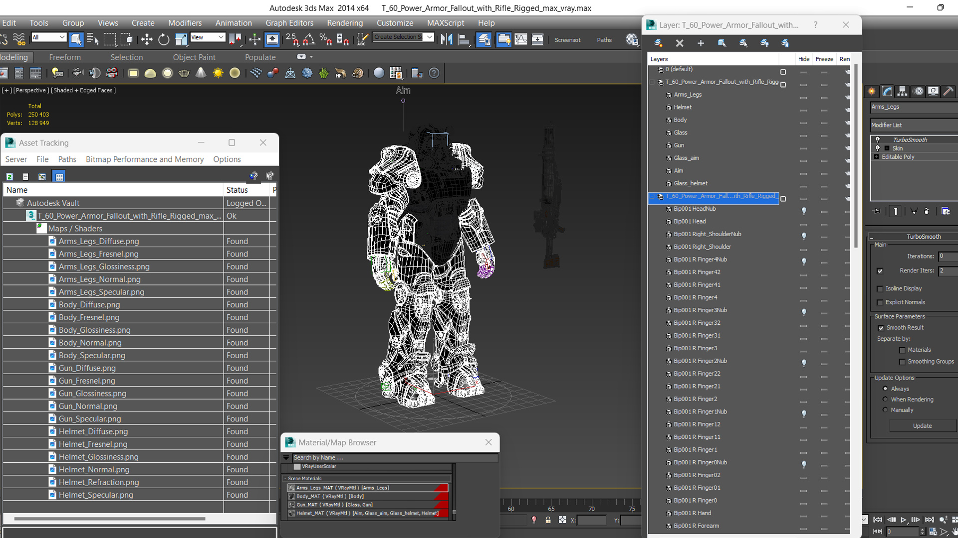Enable Smoothing Groups checkbox
The image size is (958, 538).
pyautogui.click(x=902, y=362)
